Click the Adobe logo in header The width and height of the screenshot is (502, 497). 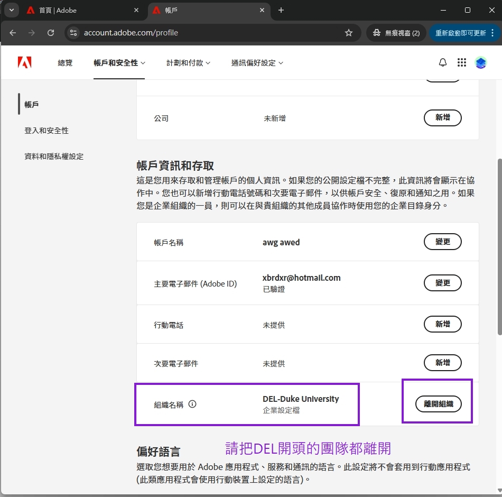pos(24,62)
